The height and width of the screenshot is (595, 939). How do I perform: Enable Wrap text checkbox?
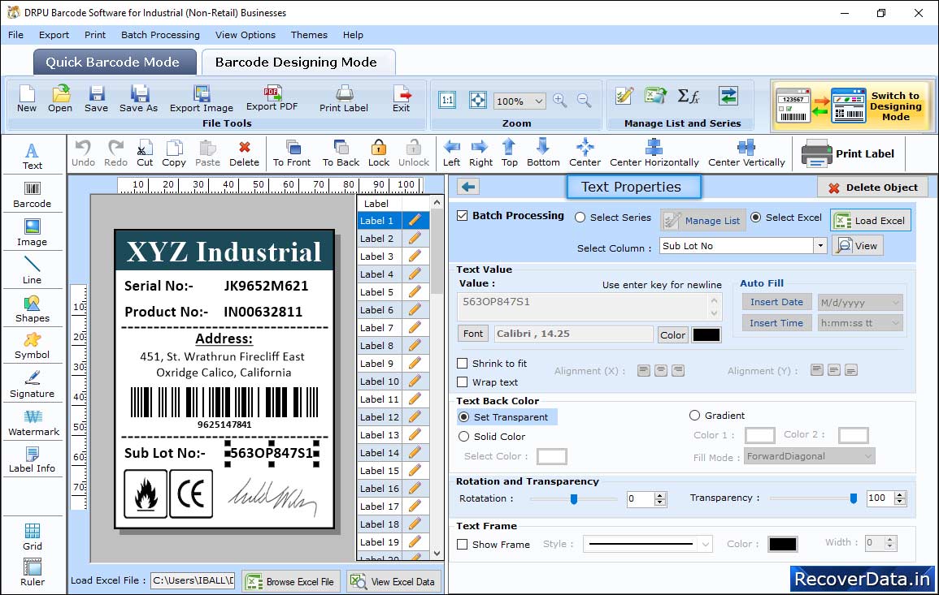pos(463,382)
